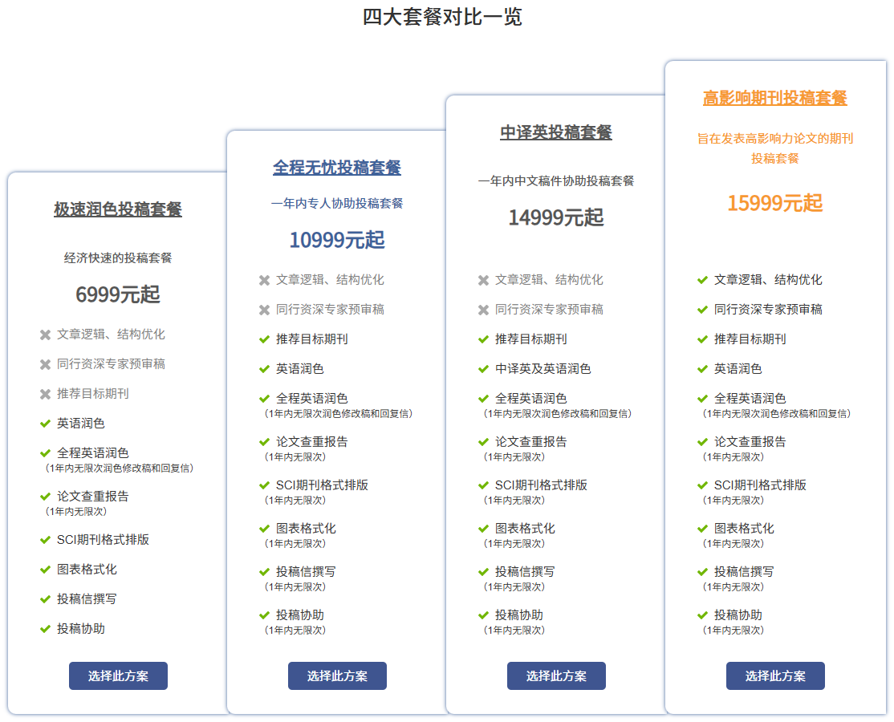894x722 pixels.
Task: Click the orange 高影响期刊投稿套餐 title link
Action: tap(775, 98)
